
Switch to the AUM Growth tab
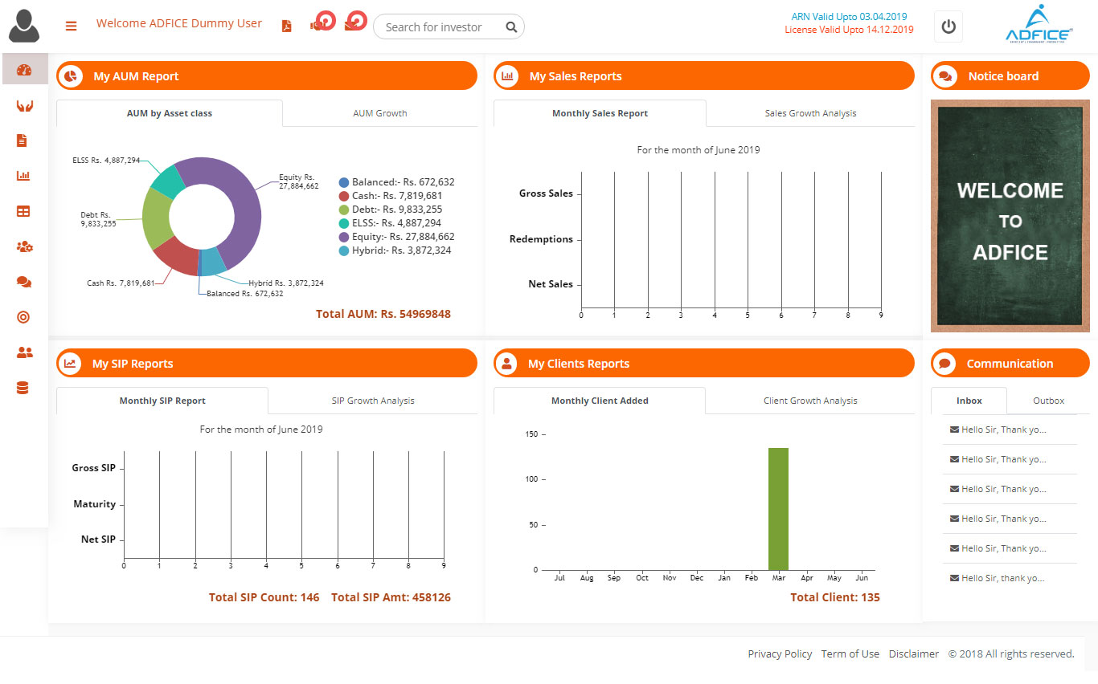tap(380, 113)
